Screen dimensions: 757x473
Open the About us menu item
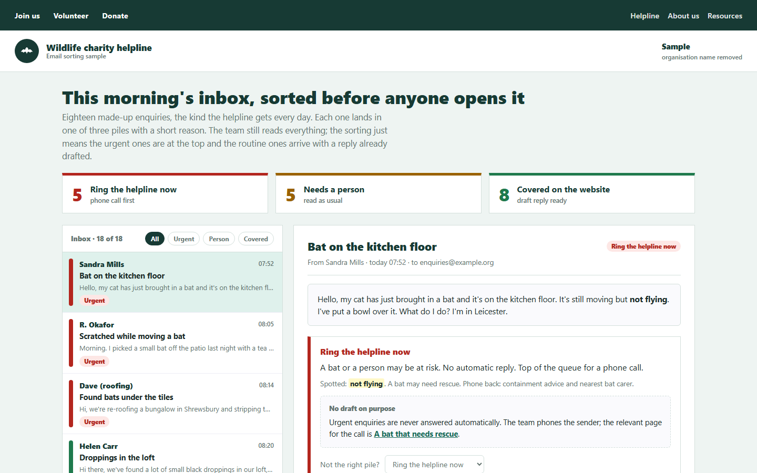pyautogui.click(x=683, y=16)
